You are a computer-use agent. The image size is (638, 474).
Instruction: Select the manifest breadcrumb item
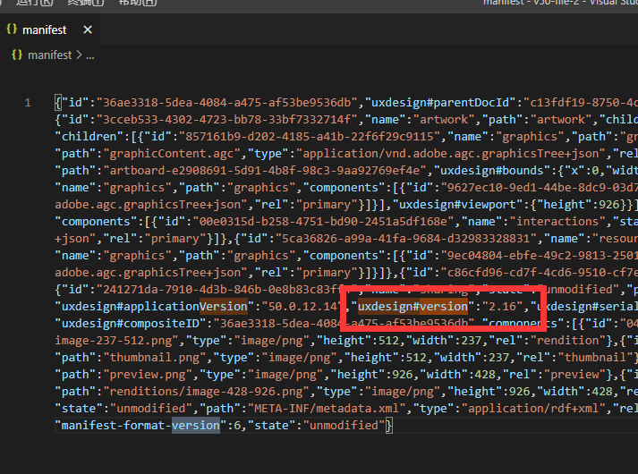click(x=50, y=55)
